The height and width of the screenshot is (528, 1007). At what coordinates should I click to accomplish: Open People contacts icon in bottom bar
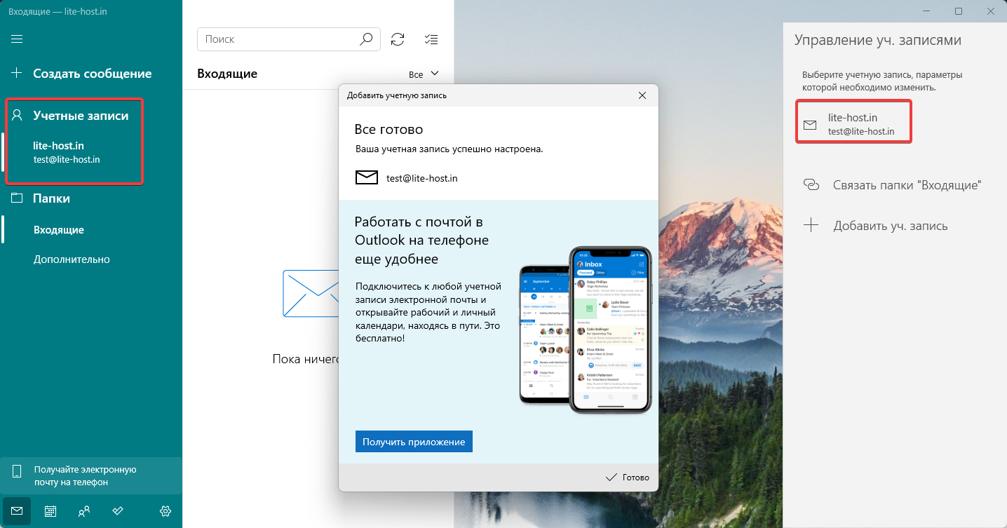(x=84, y=511)
